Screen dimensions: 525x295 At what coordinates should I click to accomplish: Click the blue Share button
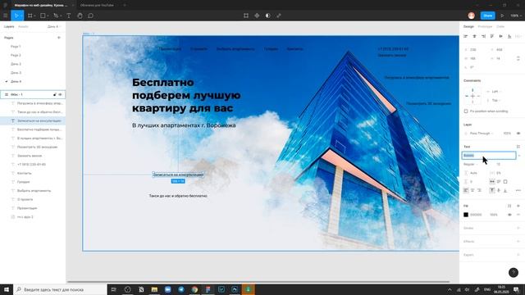pos(488,16)
